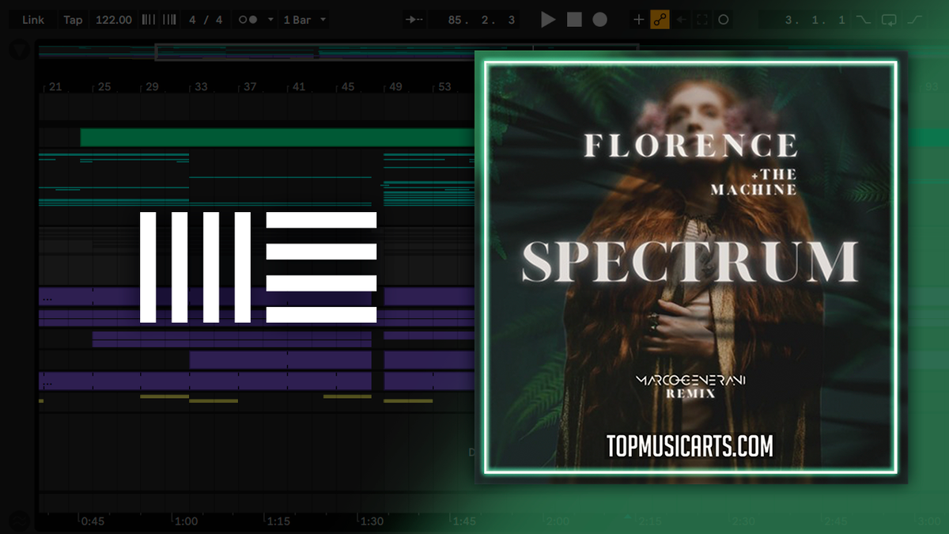Expand the Ableton Live logo menu corner

pyautogui.click(x=17, y=49)
